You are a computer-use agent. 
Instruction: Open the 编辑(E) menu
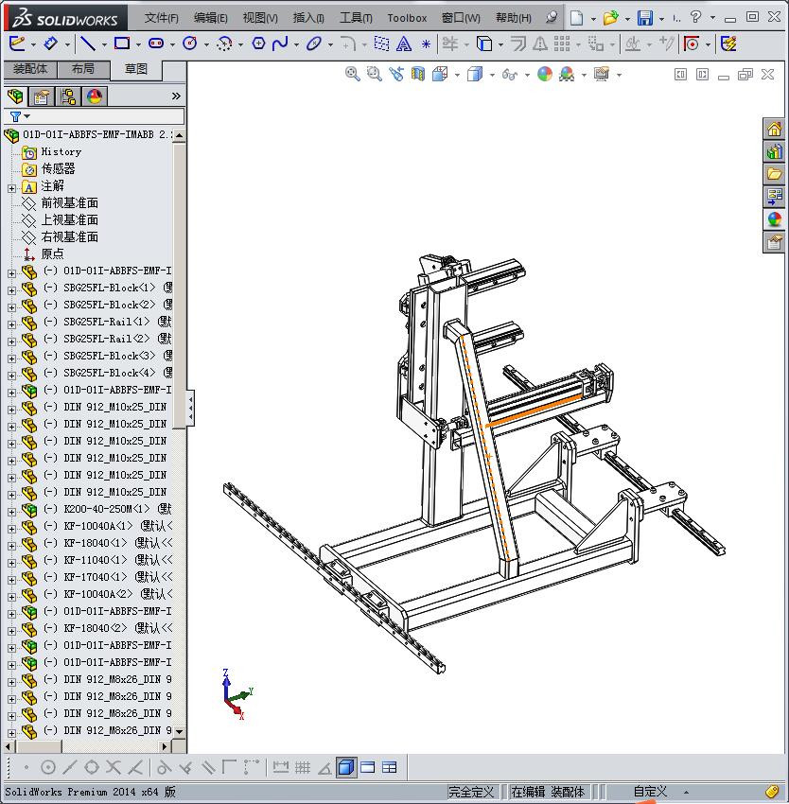tap(210, 18)
